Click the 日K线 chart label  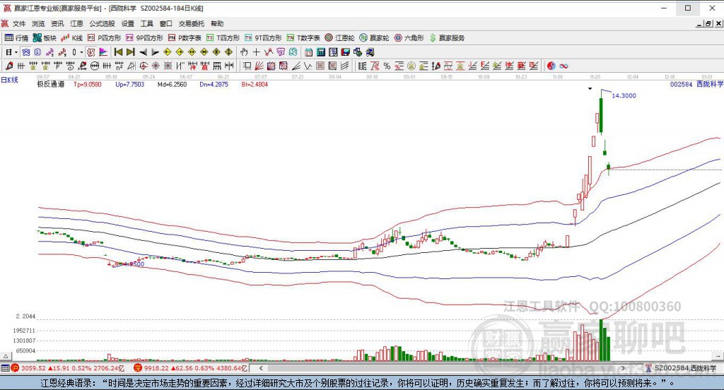pyautogui.click(x=9, y=80)
